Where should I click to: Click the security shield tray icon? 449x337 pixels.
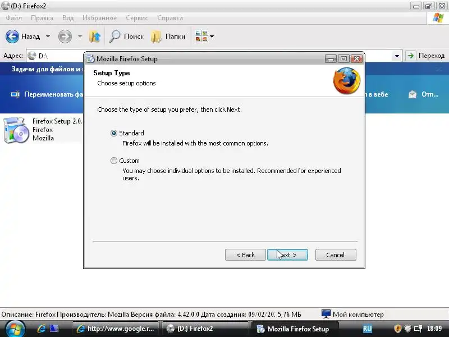(x=397, y=329)
